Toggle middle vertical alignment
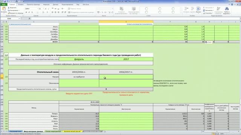241x135 pixels. coord(55,9)
